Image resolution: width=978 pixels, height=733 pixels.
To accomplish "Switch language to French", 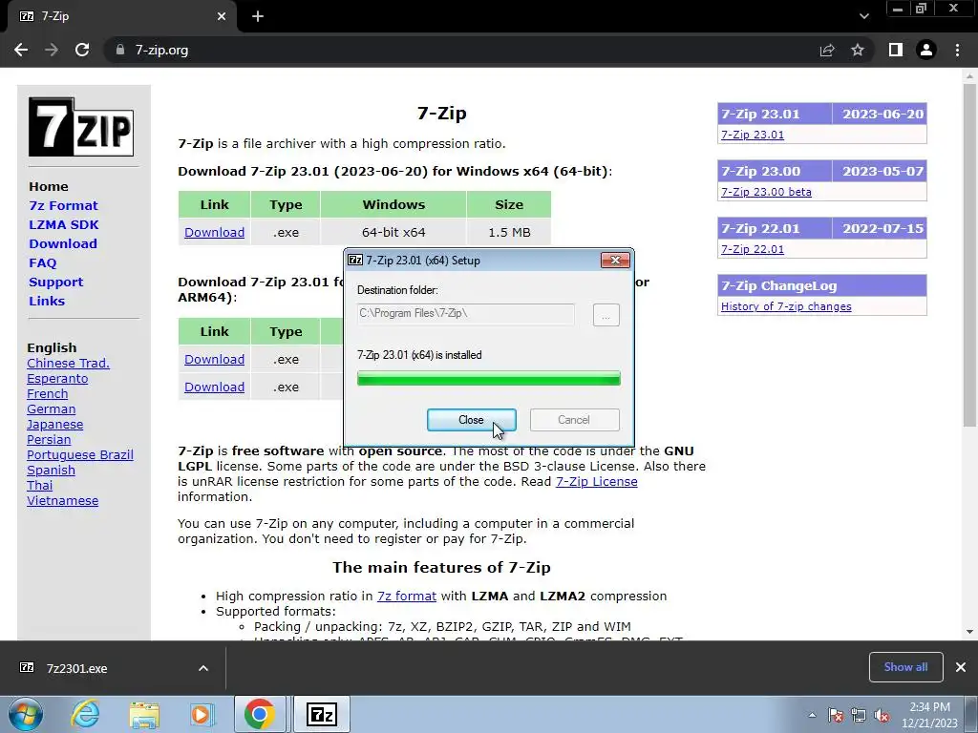I will (x=48, y=394).
